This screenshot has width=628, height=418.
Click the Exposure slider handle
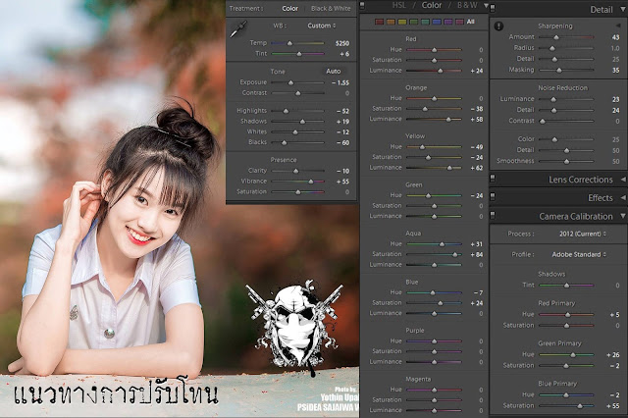(291, 82)
